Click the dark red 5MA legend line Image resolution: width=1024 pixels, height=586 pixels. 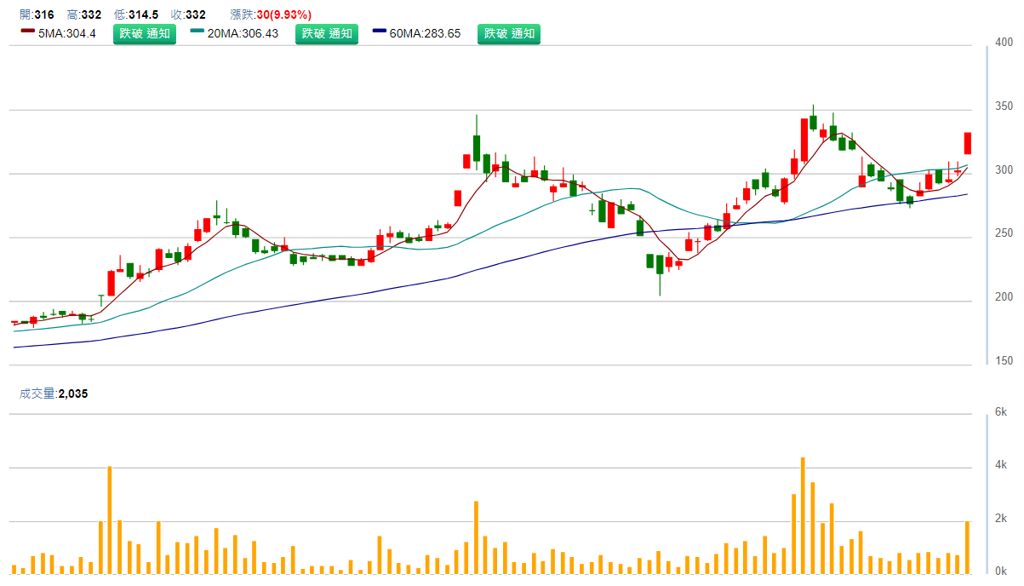coord(26,32)
